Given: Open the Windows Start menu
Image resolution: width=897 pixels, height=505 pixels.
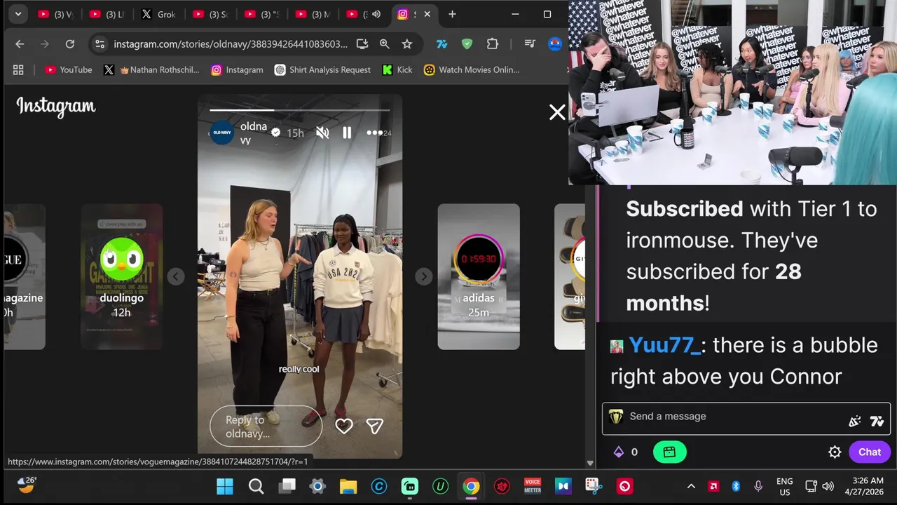Looking at the screenshot, I should (x=225, y=486).
